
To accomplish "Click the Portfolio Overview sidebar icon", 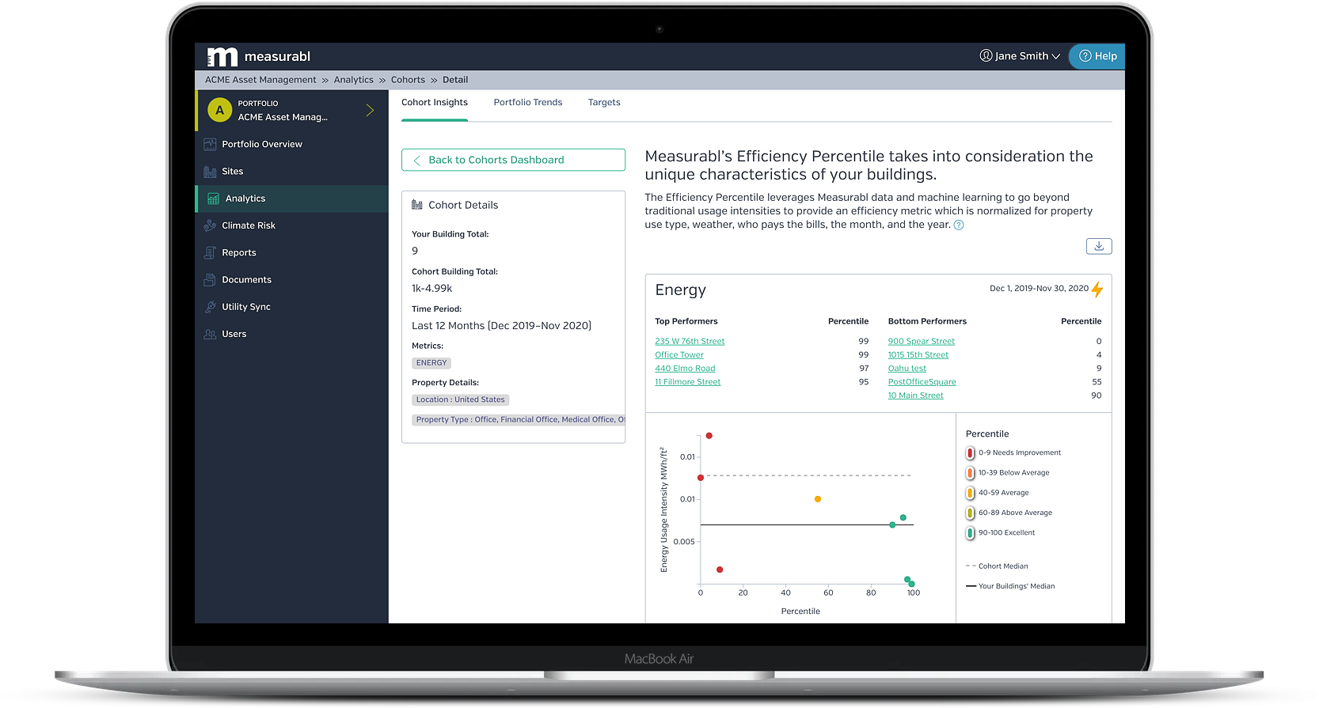I will pos(210,145).
